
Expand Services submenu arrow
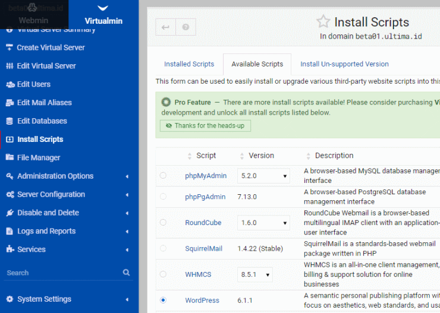pos(127,249)
